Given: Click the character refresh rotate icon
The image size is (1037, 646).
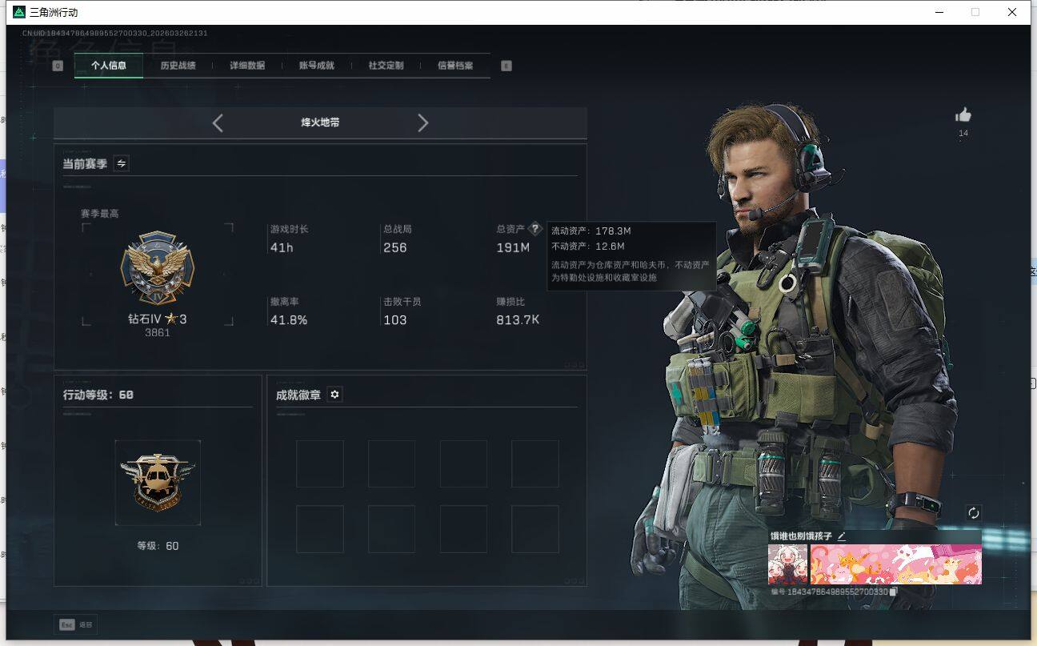Looking at the screenshot, I should click(974, 513).
